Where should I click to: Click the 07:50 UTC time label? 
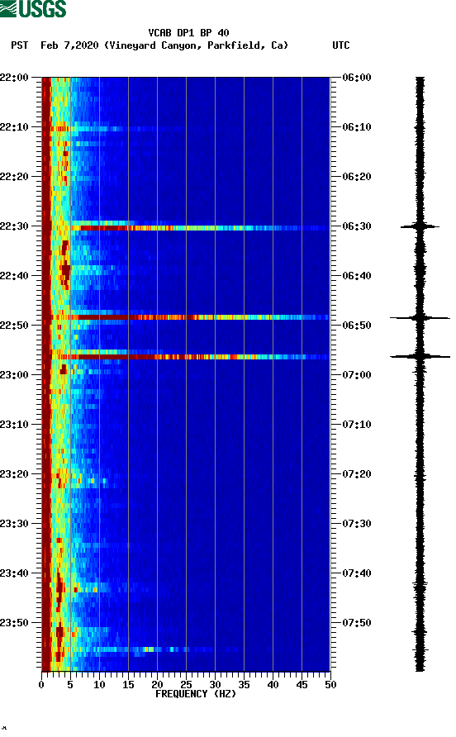[357, 623]
